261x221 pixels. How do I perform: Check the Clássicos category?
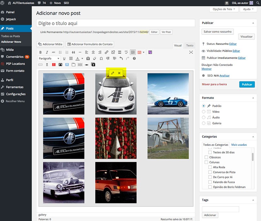(x=206, y=157)
